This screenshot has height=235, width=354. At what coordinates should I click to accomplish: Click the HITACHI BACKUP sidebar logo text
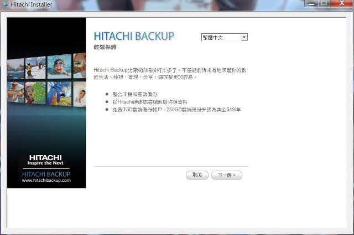pyautogui.click(x=46, y=174)
